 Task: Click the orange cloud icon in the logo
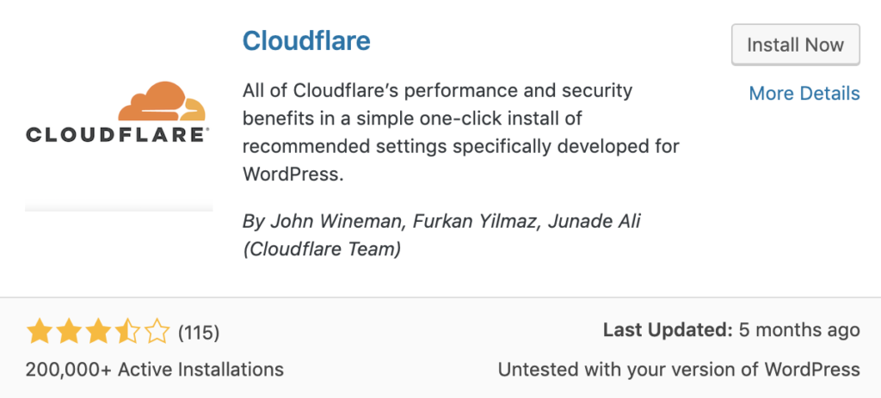162,101
